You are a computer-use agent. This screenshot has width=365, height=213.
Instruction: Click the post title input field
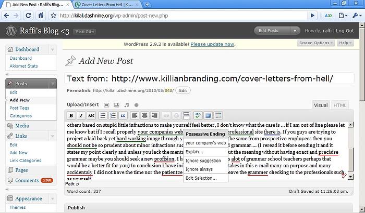tap(209, 78)
